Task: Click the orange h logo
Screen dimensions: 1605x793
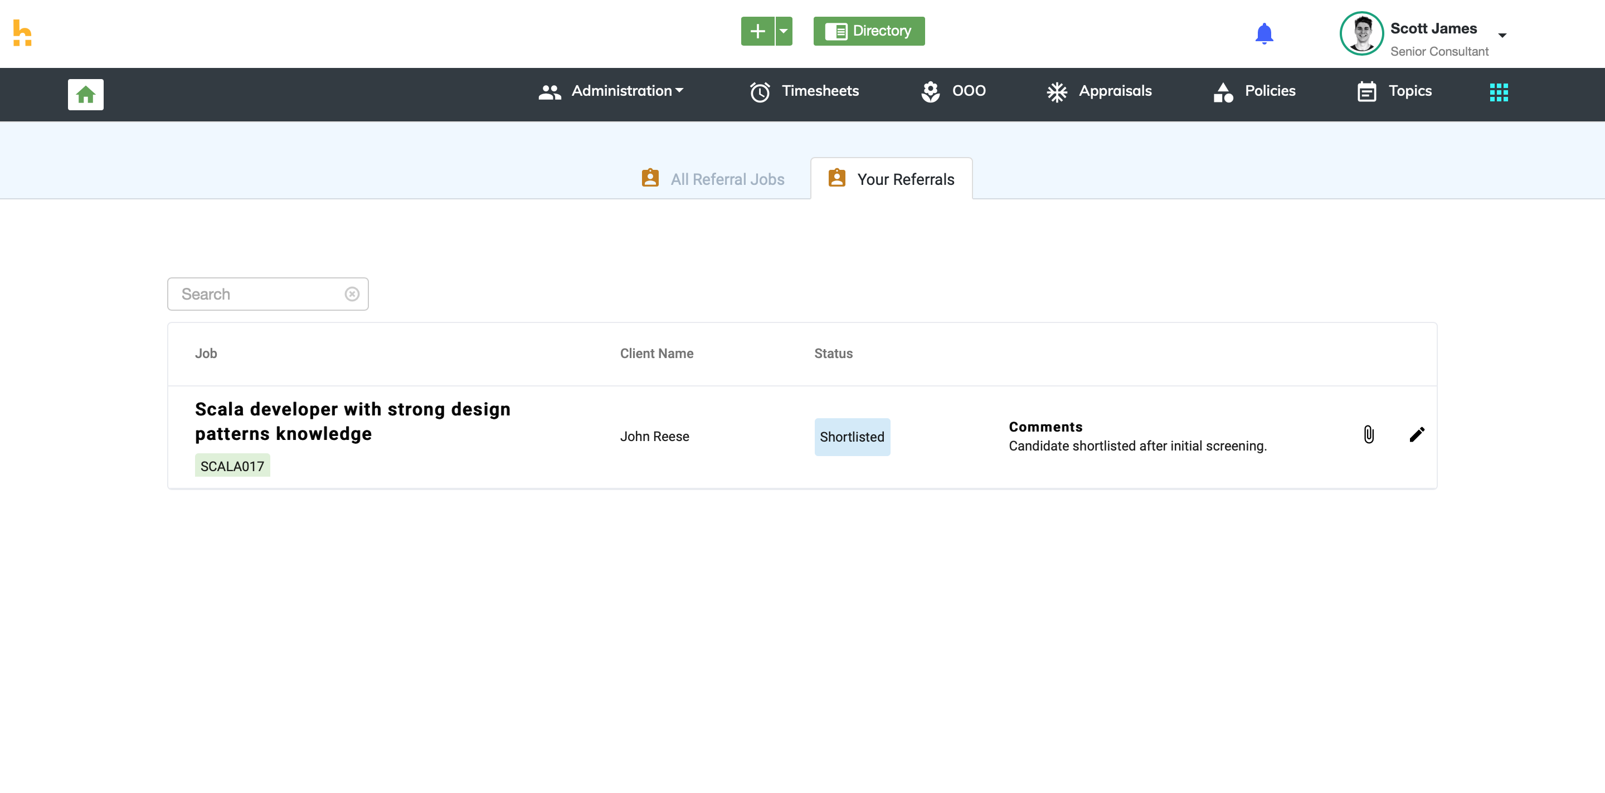Action: [x=22, y=33]
